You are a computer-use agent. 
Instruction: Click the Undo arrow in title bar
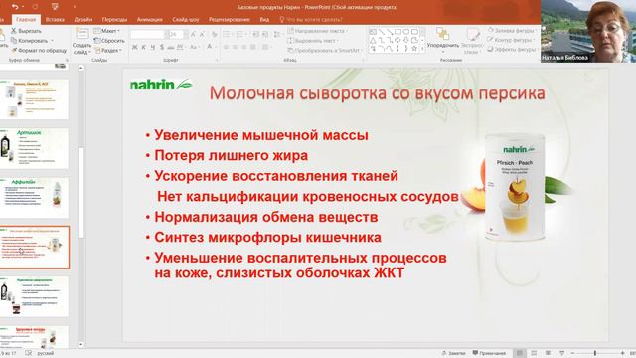click(x=15, y=7)
